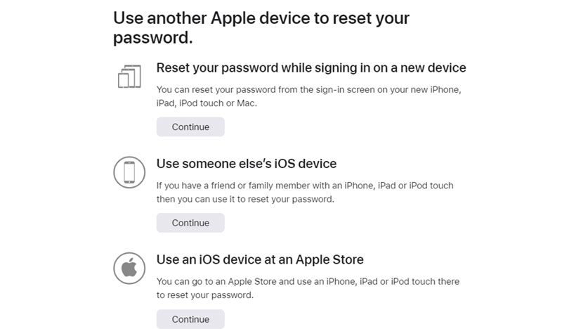Select the new device sign-in heading

(311, 67)
